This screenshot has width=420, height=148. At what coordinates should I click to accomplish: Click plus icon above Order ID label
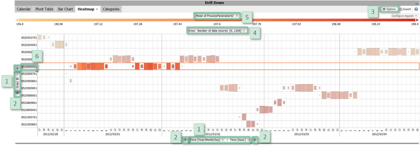(x=17, y=68)
